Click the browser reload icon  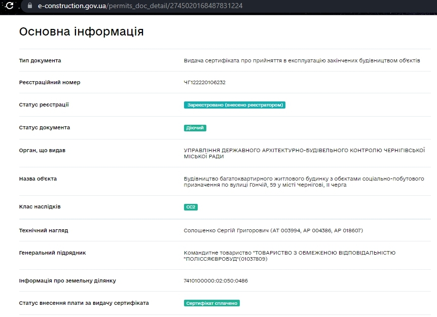tap(10, 6)
